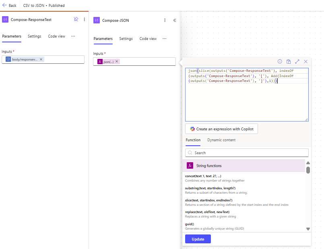The height and width of the screenshot is (249, 324).
Task: Open Settings tab in Compose-ResponseText
Action: [35, 36]
